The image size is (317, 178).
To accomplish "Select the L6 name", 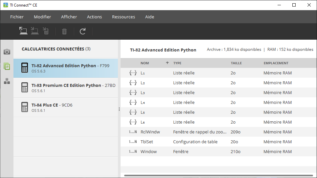I will point(143,122).
